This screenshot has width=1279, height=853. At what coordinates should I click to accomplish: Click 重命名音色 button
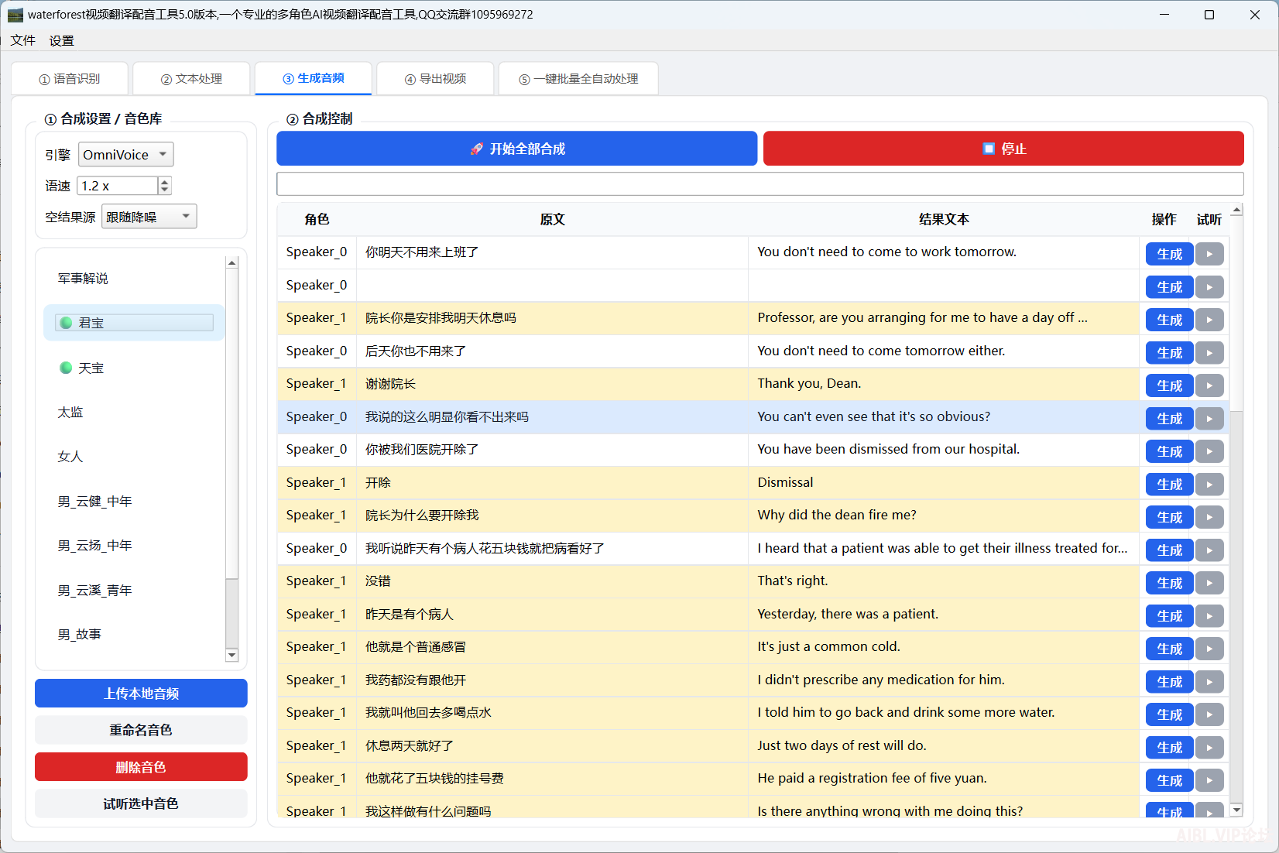[141, 730]
